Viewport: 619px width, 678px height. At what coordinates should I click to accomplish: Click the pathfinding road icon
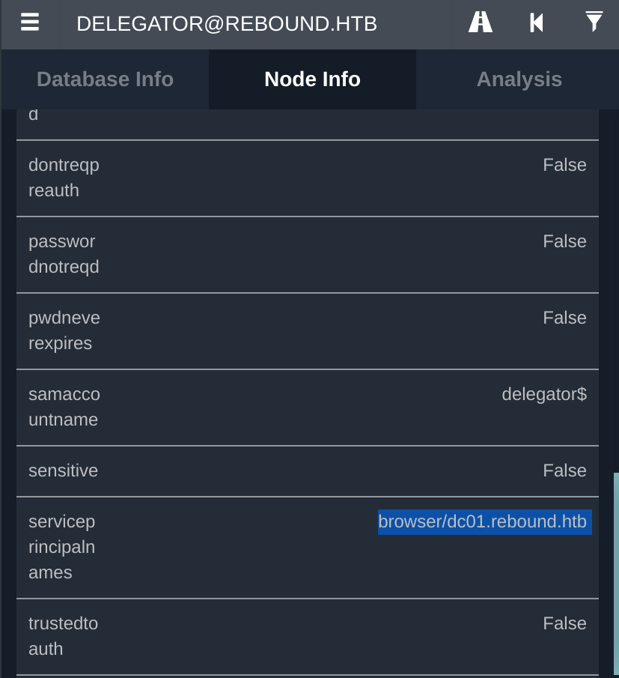tap(480, 22)
